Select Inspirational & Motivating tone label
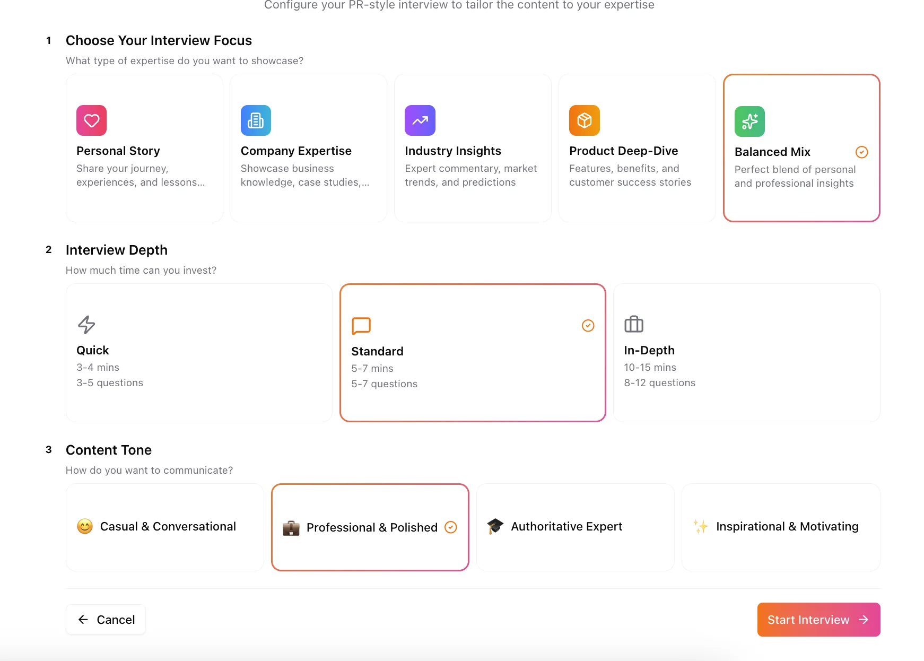The height and width of the screenshot is (661, 924). pos(787,527)
